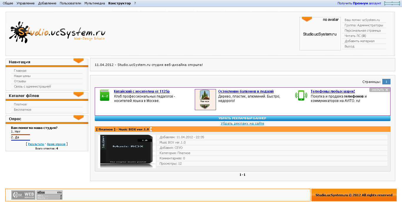Open the ? help menu

click(135, 3)
